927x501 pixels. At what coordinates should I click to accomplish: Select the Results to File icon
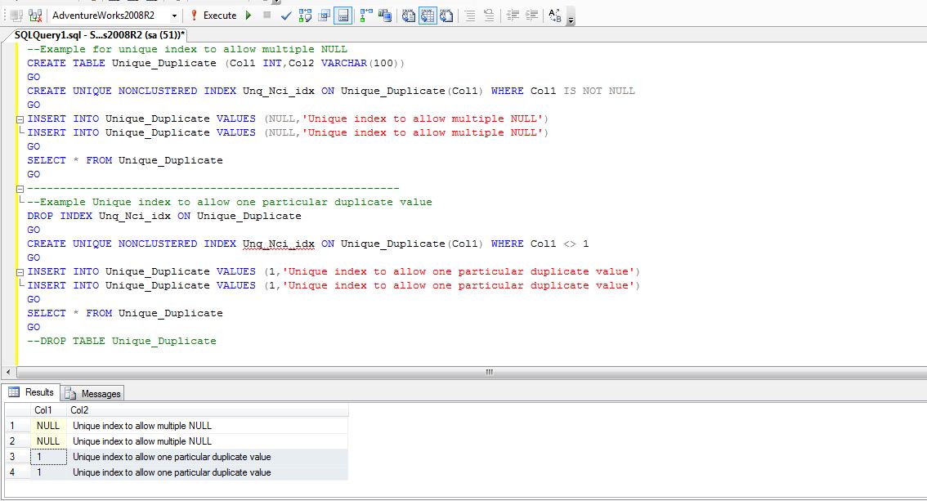point(446,15)
